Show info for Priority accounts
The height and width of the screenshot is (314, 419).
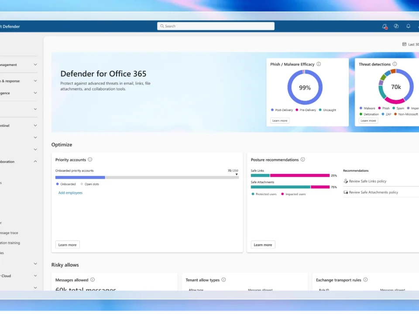tap(90, 160)
